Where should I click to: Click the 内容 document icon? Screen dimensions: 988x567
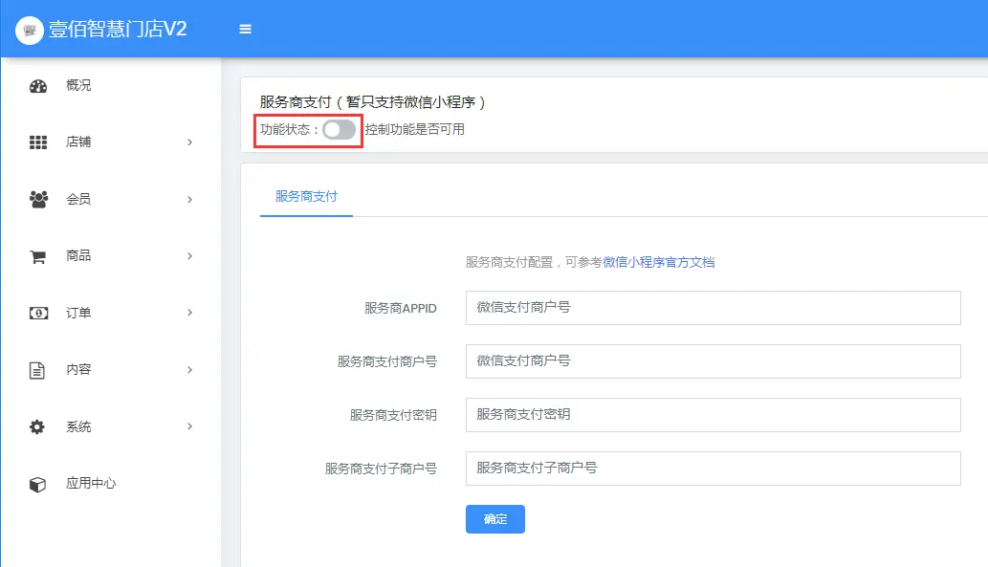(x=37, y=369)
